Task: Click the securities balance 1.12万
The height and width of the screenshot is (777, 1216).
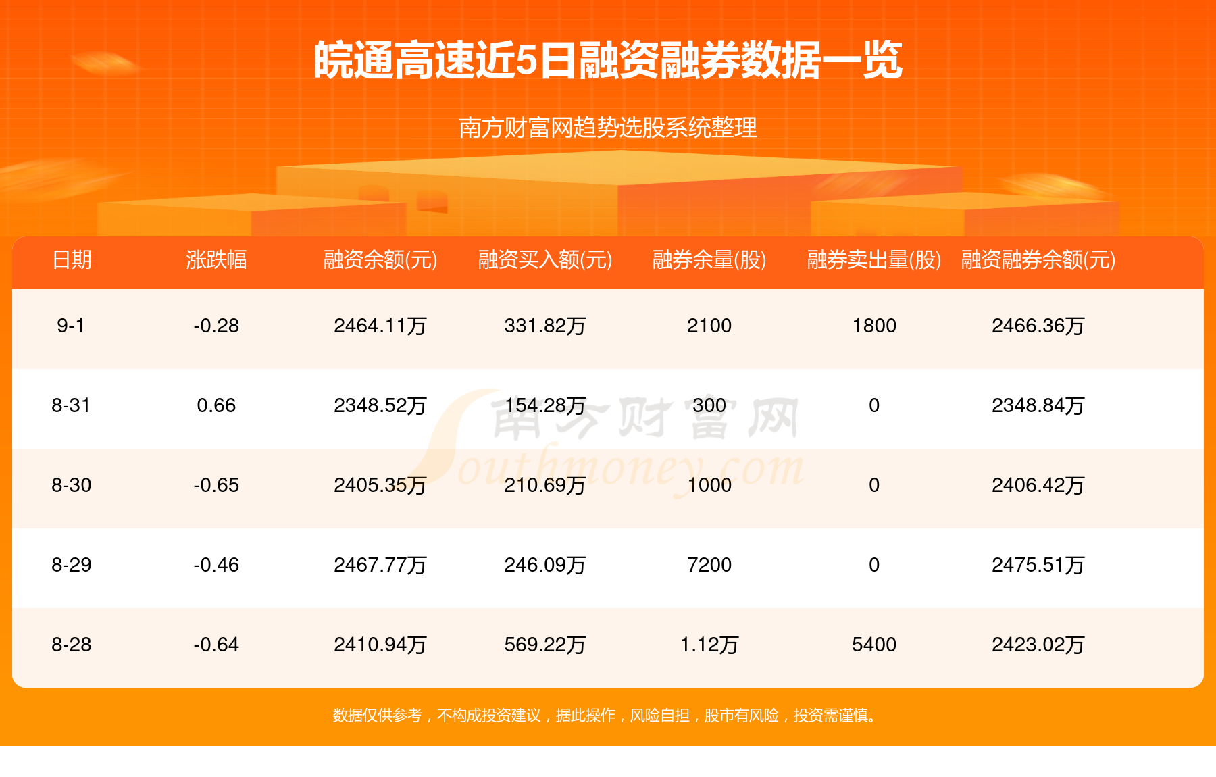Action: click(709, 645)
